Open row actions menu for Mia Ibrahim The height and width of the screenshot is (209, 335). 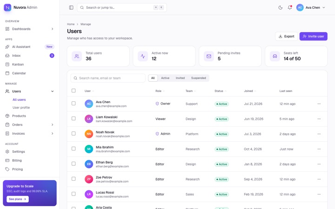(319, 149)
